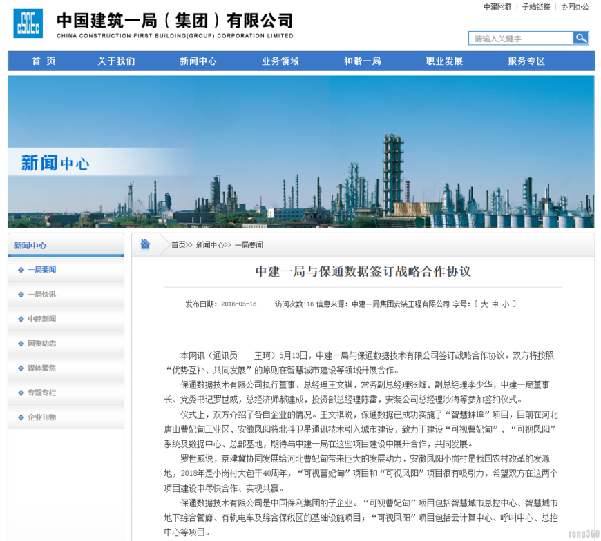Open the 首页 navigation menu item

[44, 61]
